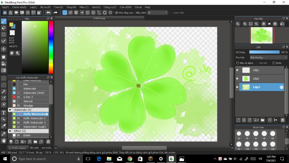Select the Airbrush brush
The height and width of the screenshot is (163, 289).
click(x=30, y=101)
